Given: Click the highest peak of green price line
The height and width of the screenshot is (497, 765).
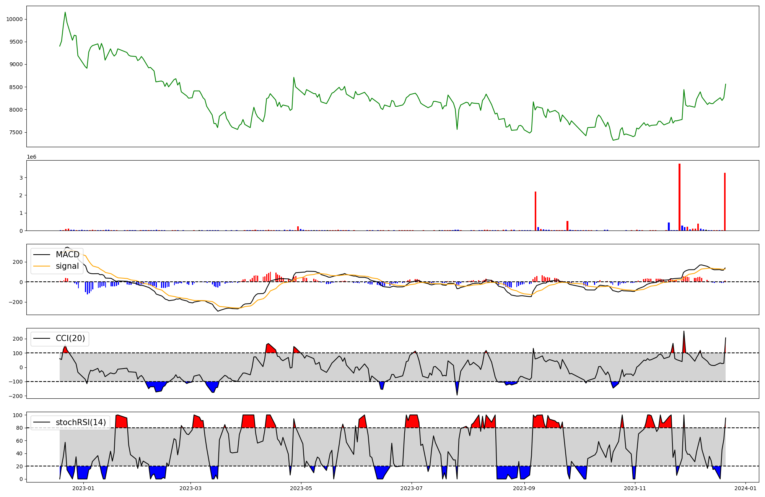Looking at the screenshot, I should point(65,12).
